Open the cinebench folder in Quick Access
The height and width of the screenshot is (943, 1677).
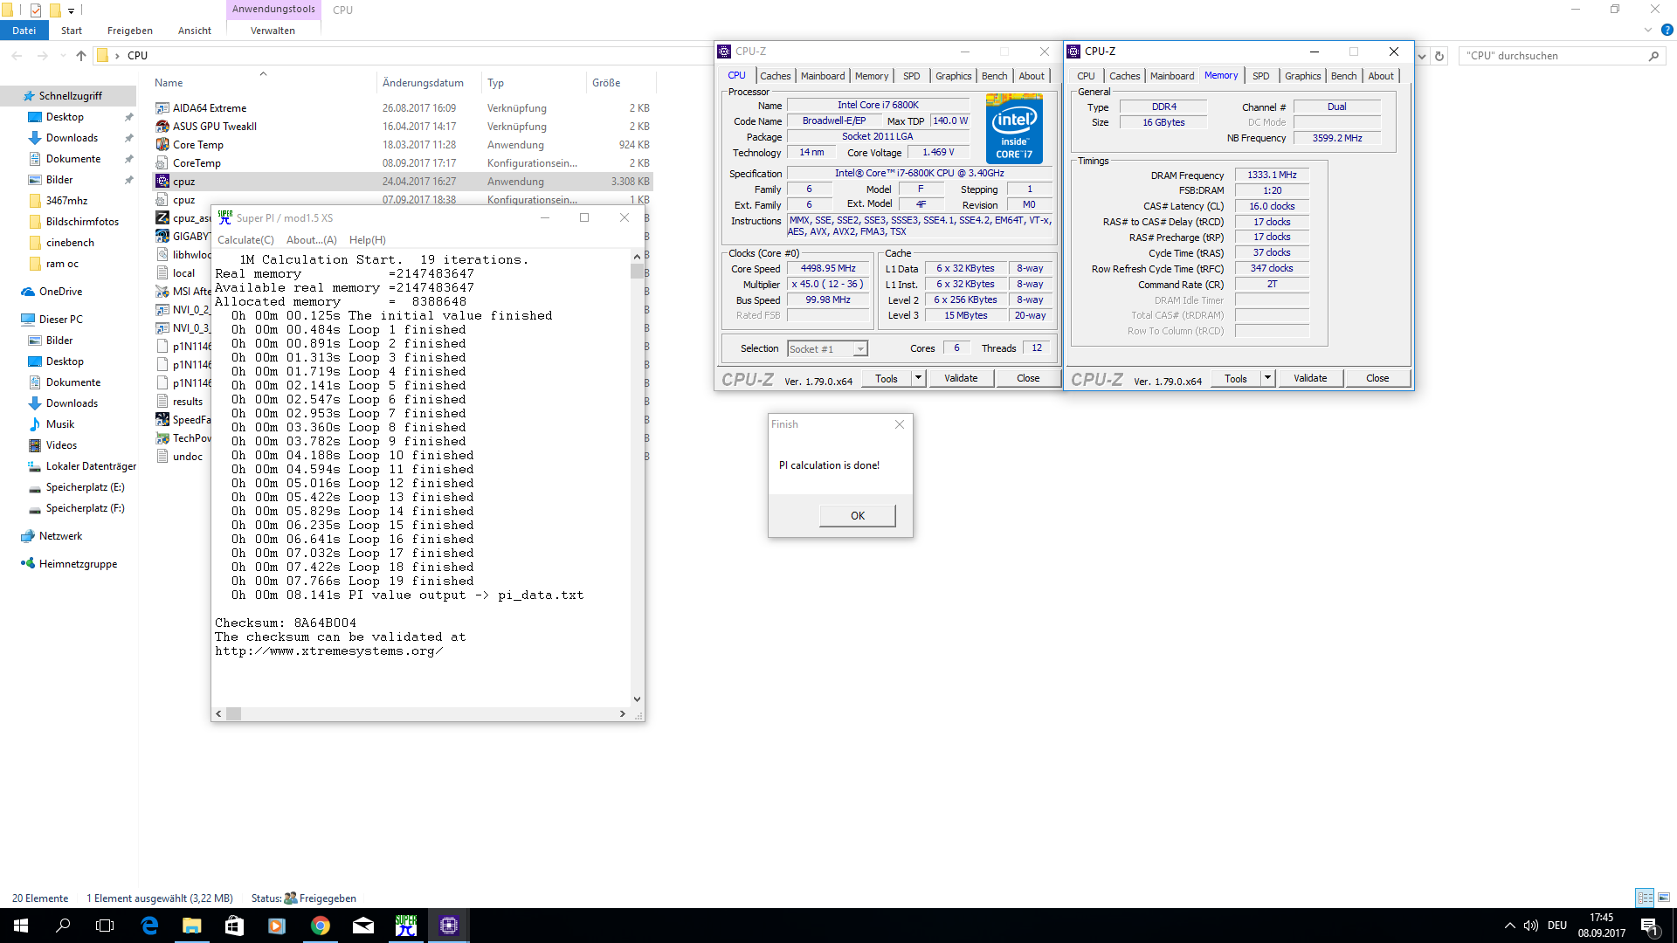[x=70, y=243]
